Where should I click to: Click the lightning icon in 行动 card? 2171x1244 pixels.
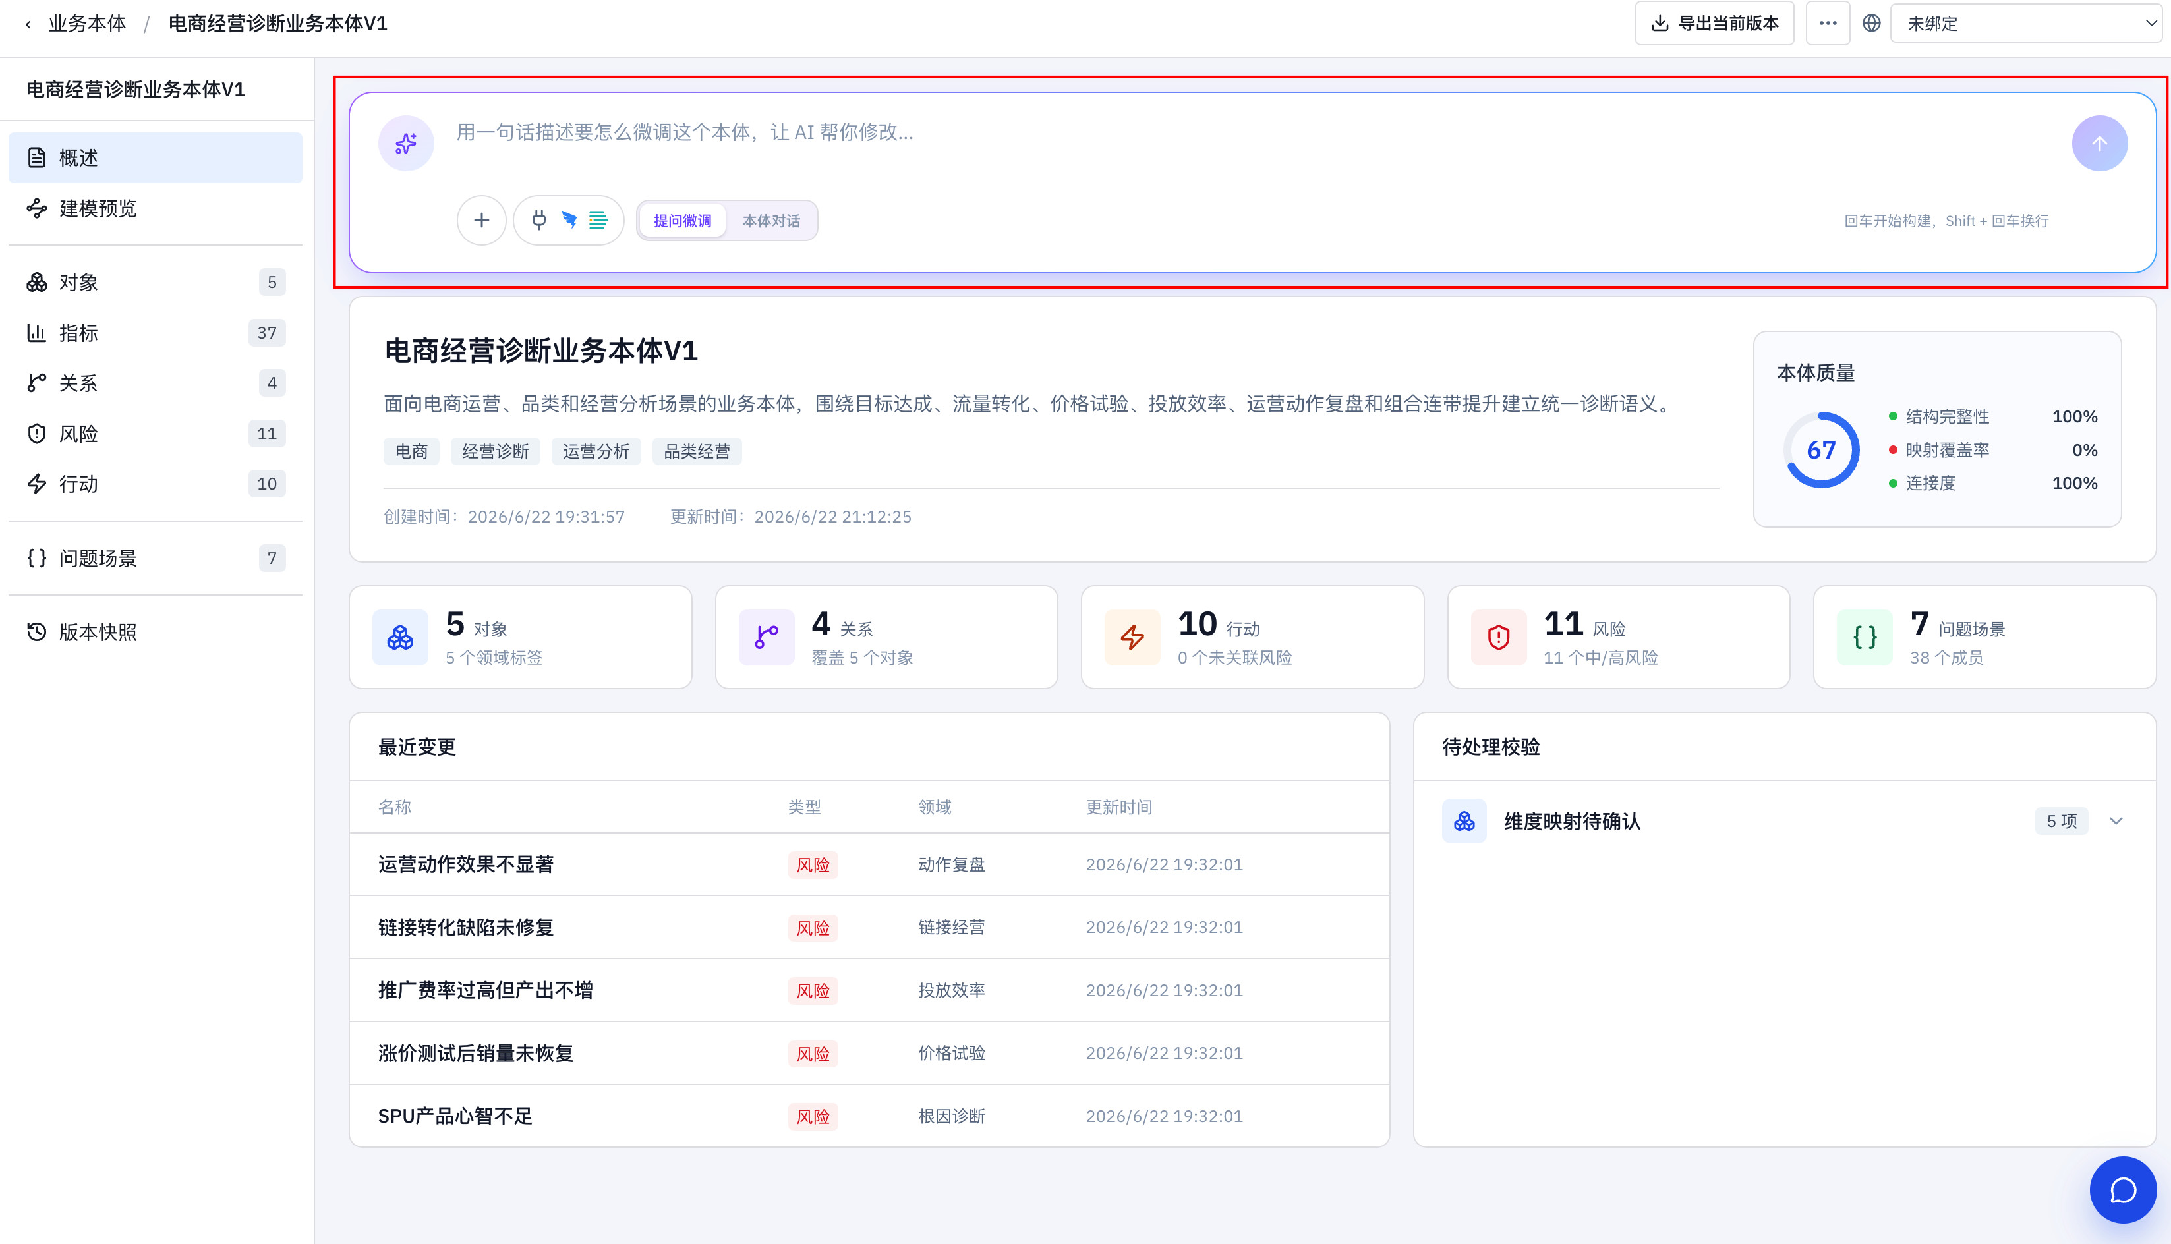[1132, 636]
